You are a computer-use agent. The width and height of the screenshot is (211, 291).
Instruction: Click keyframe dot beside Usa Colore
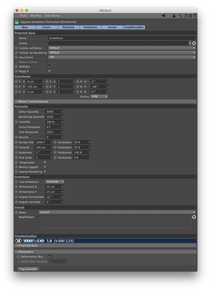16,57
